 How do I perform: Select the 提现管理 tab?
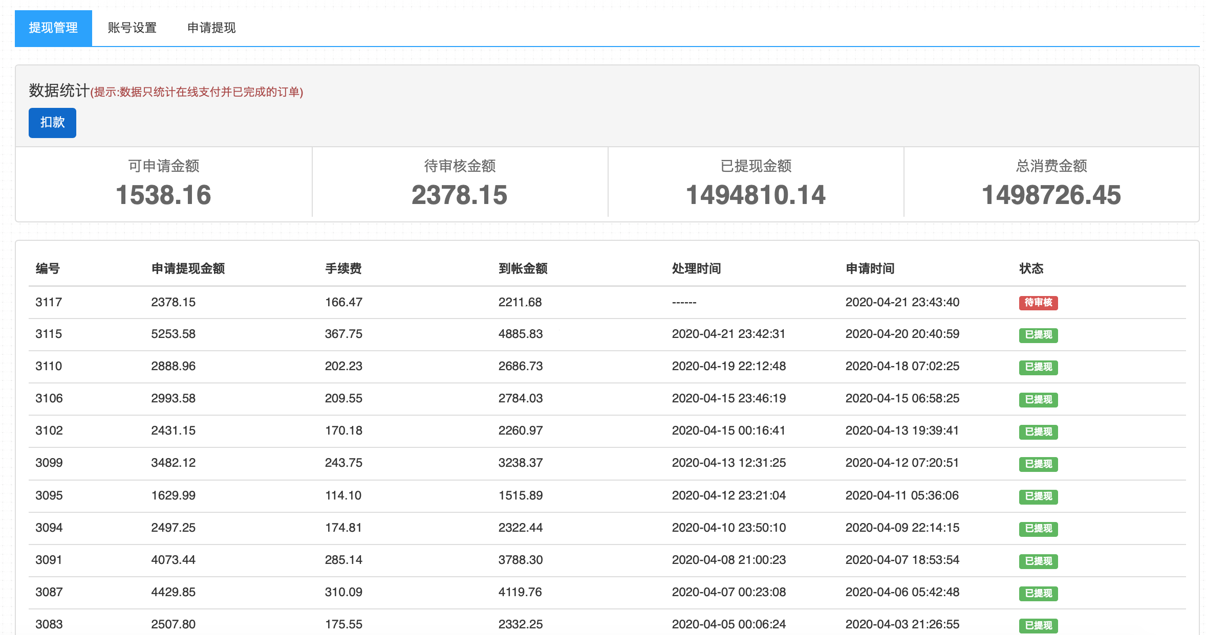pyautogui.click(x=53, y=28)
